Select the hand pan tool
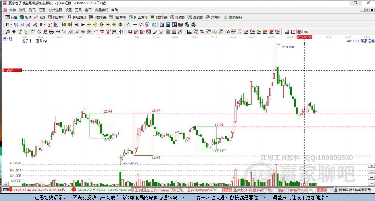Image resolution: width=375 pixels, height=201 pixels. (129, 24)
